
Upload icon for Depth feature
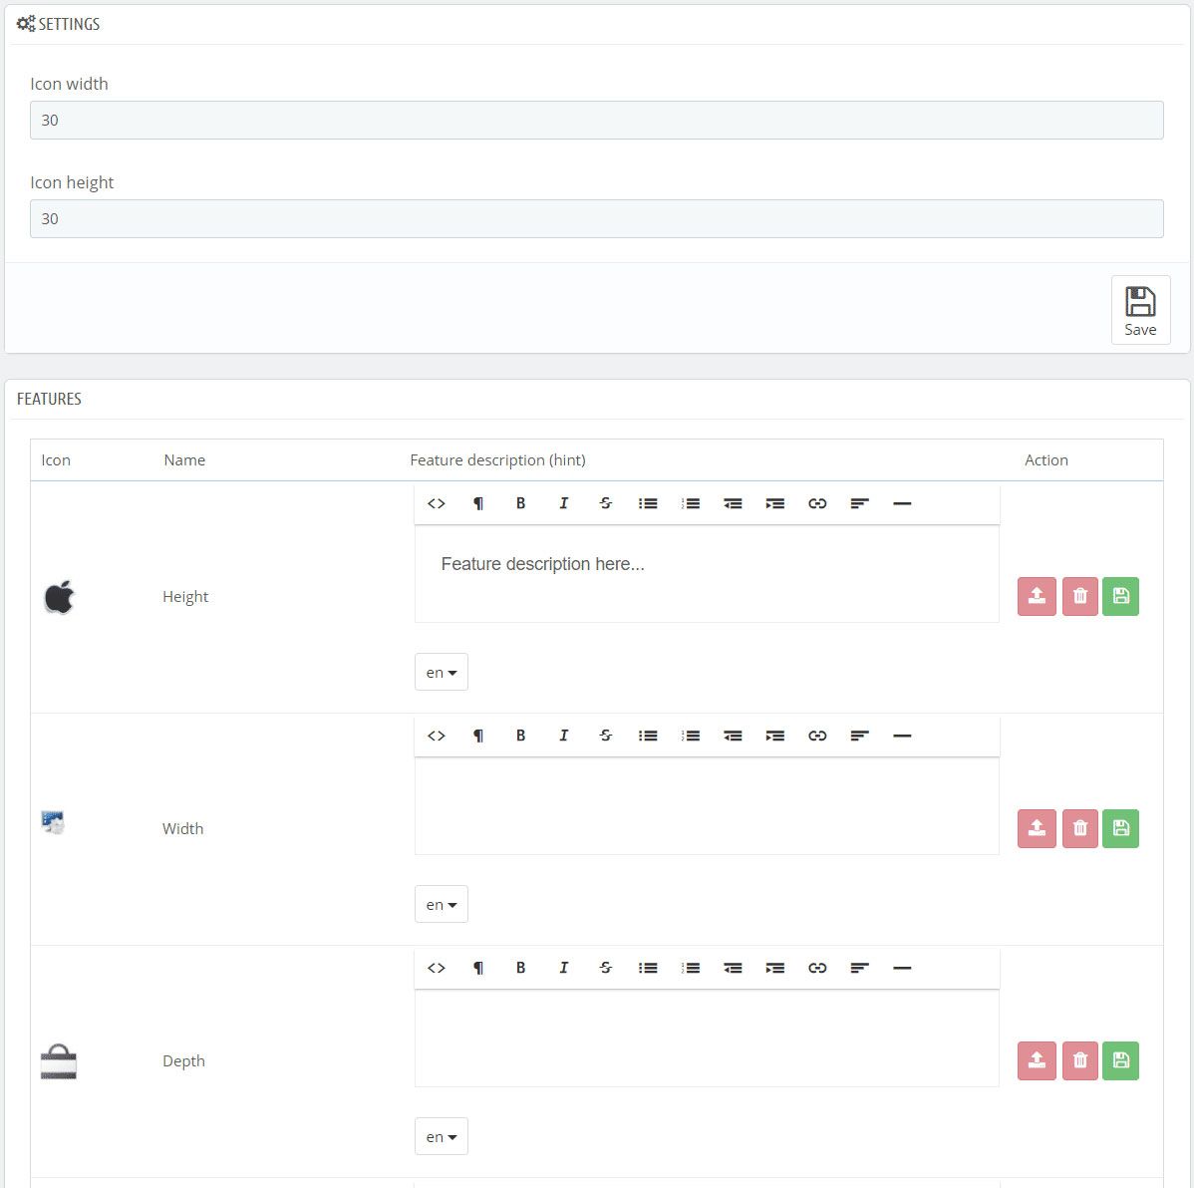[1037, 1060]
